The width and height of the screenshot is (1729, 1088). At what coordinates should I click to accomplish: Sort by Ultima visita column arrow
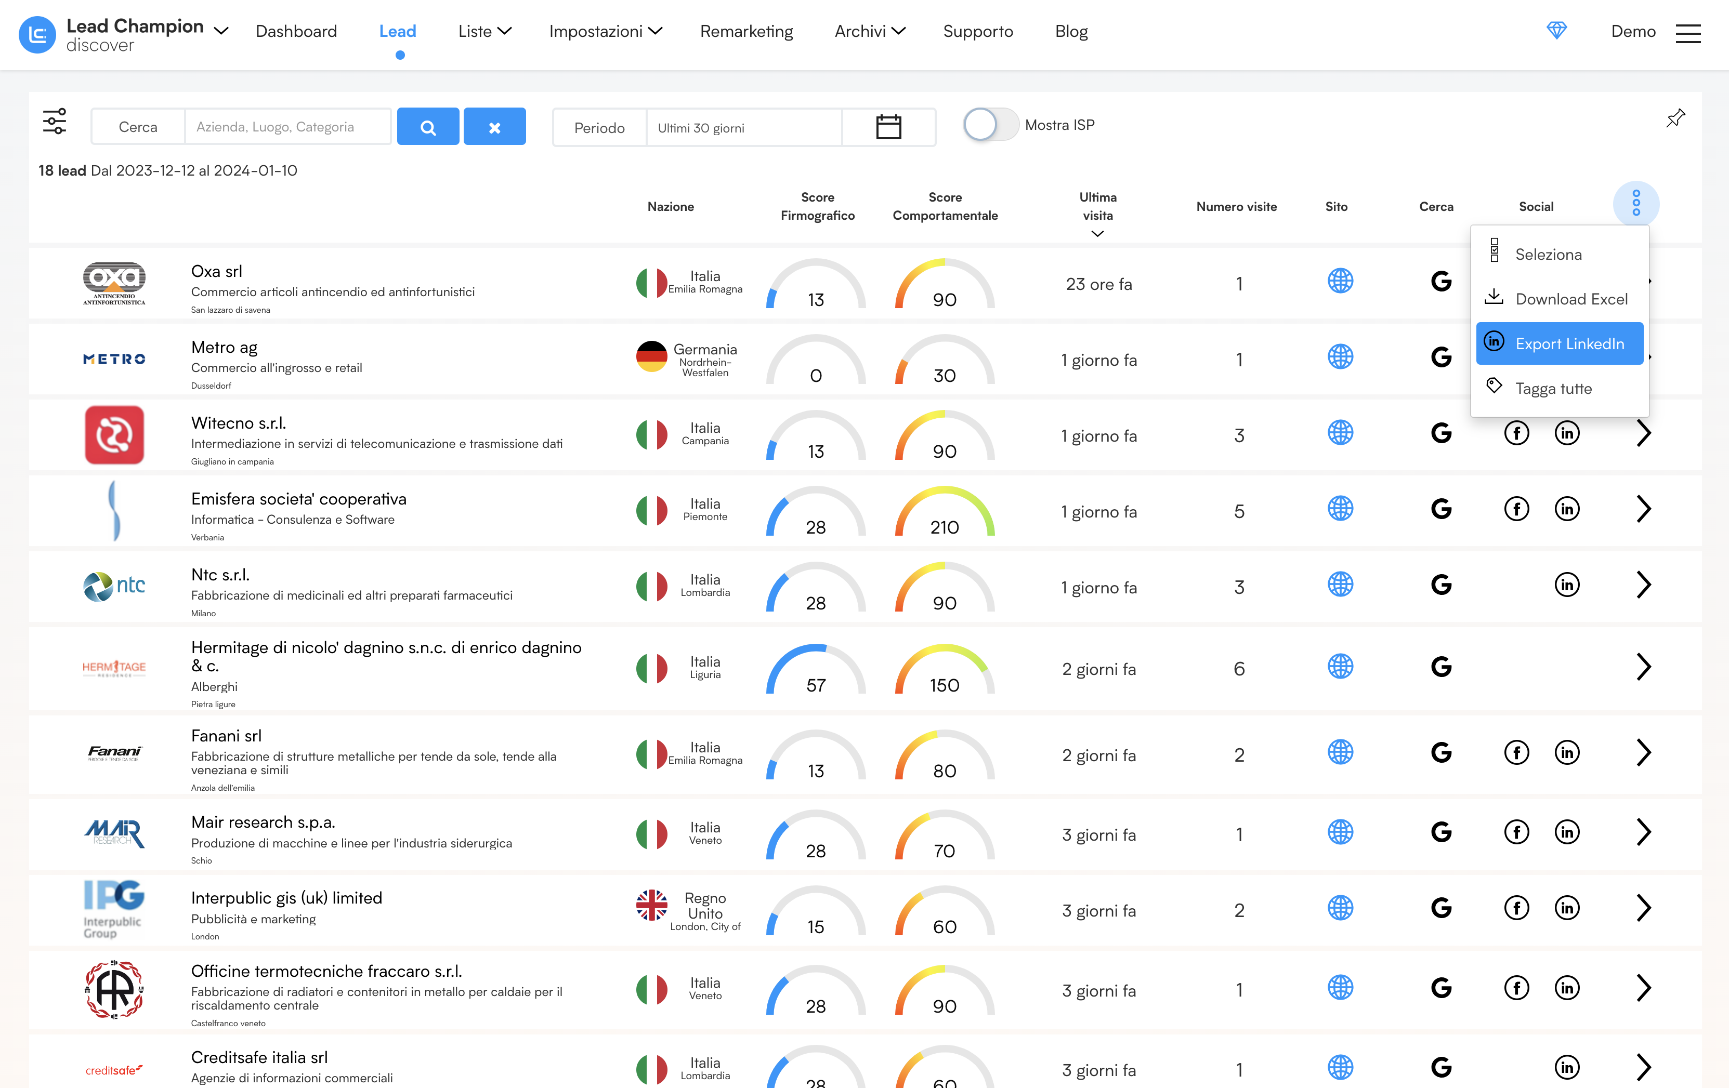pyautogui.click(x=1097, y=233)
